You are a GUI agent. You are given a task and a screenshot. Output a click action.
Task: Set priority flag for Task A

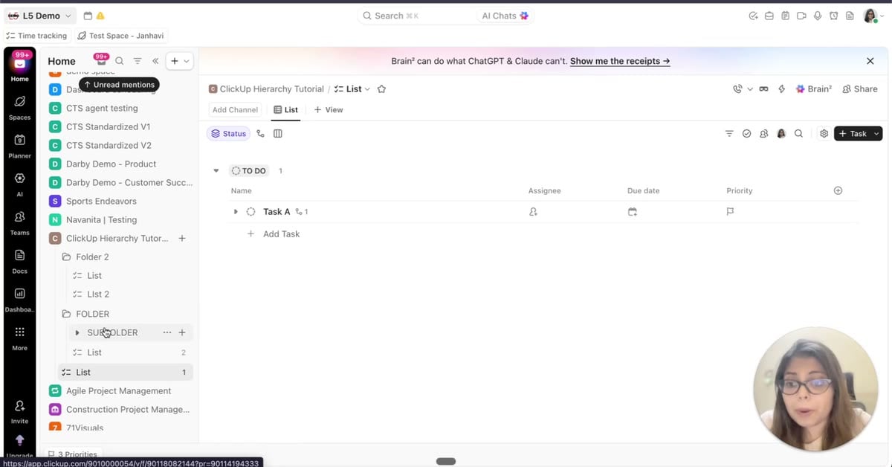click(x=730, y=212)
